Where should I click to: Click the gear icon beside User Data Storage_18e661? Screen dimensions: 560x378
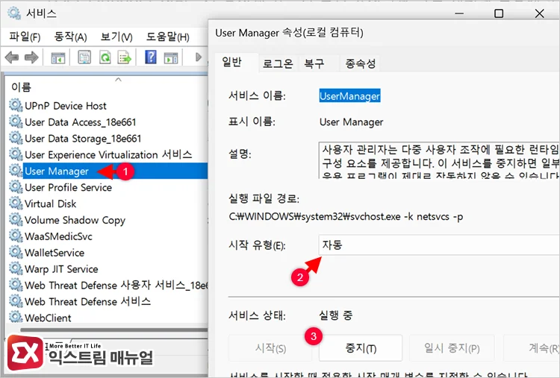(16, 139)
